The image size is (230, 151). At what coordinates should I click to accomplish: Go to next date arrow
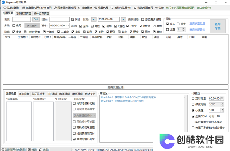pyautogui.click(x=123, y=19)
